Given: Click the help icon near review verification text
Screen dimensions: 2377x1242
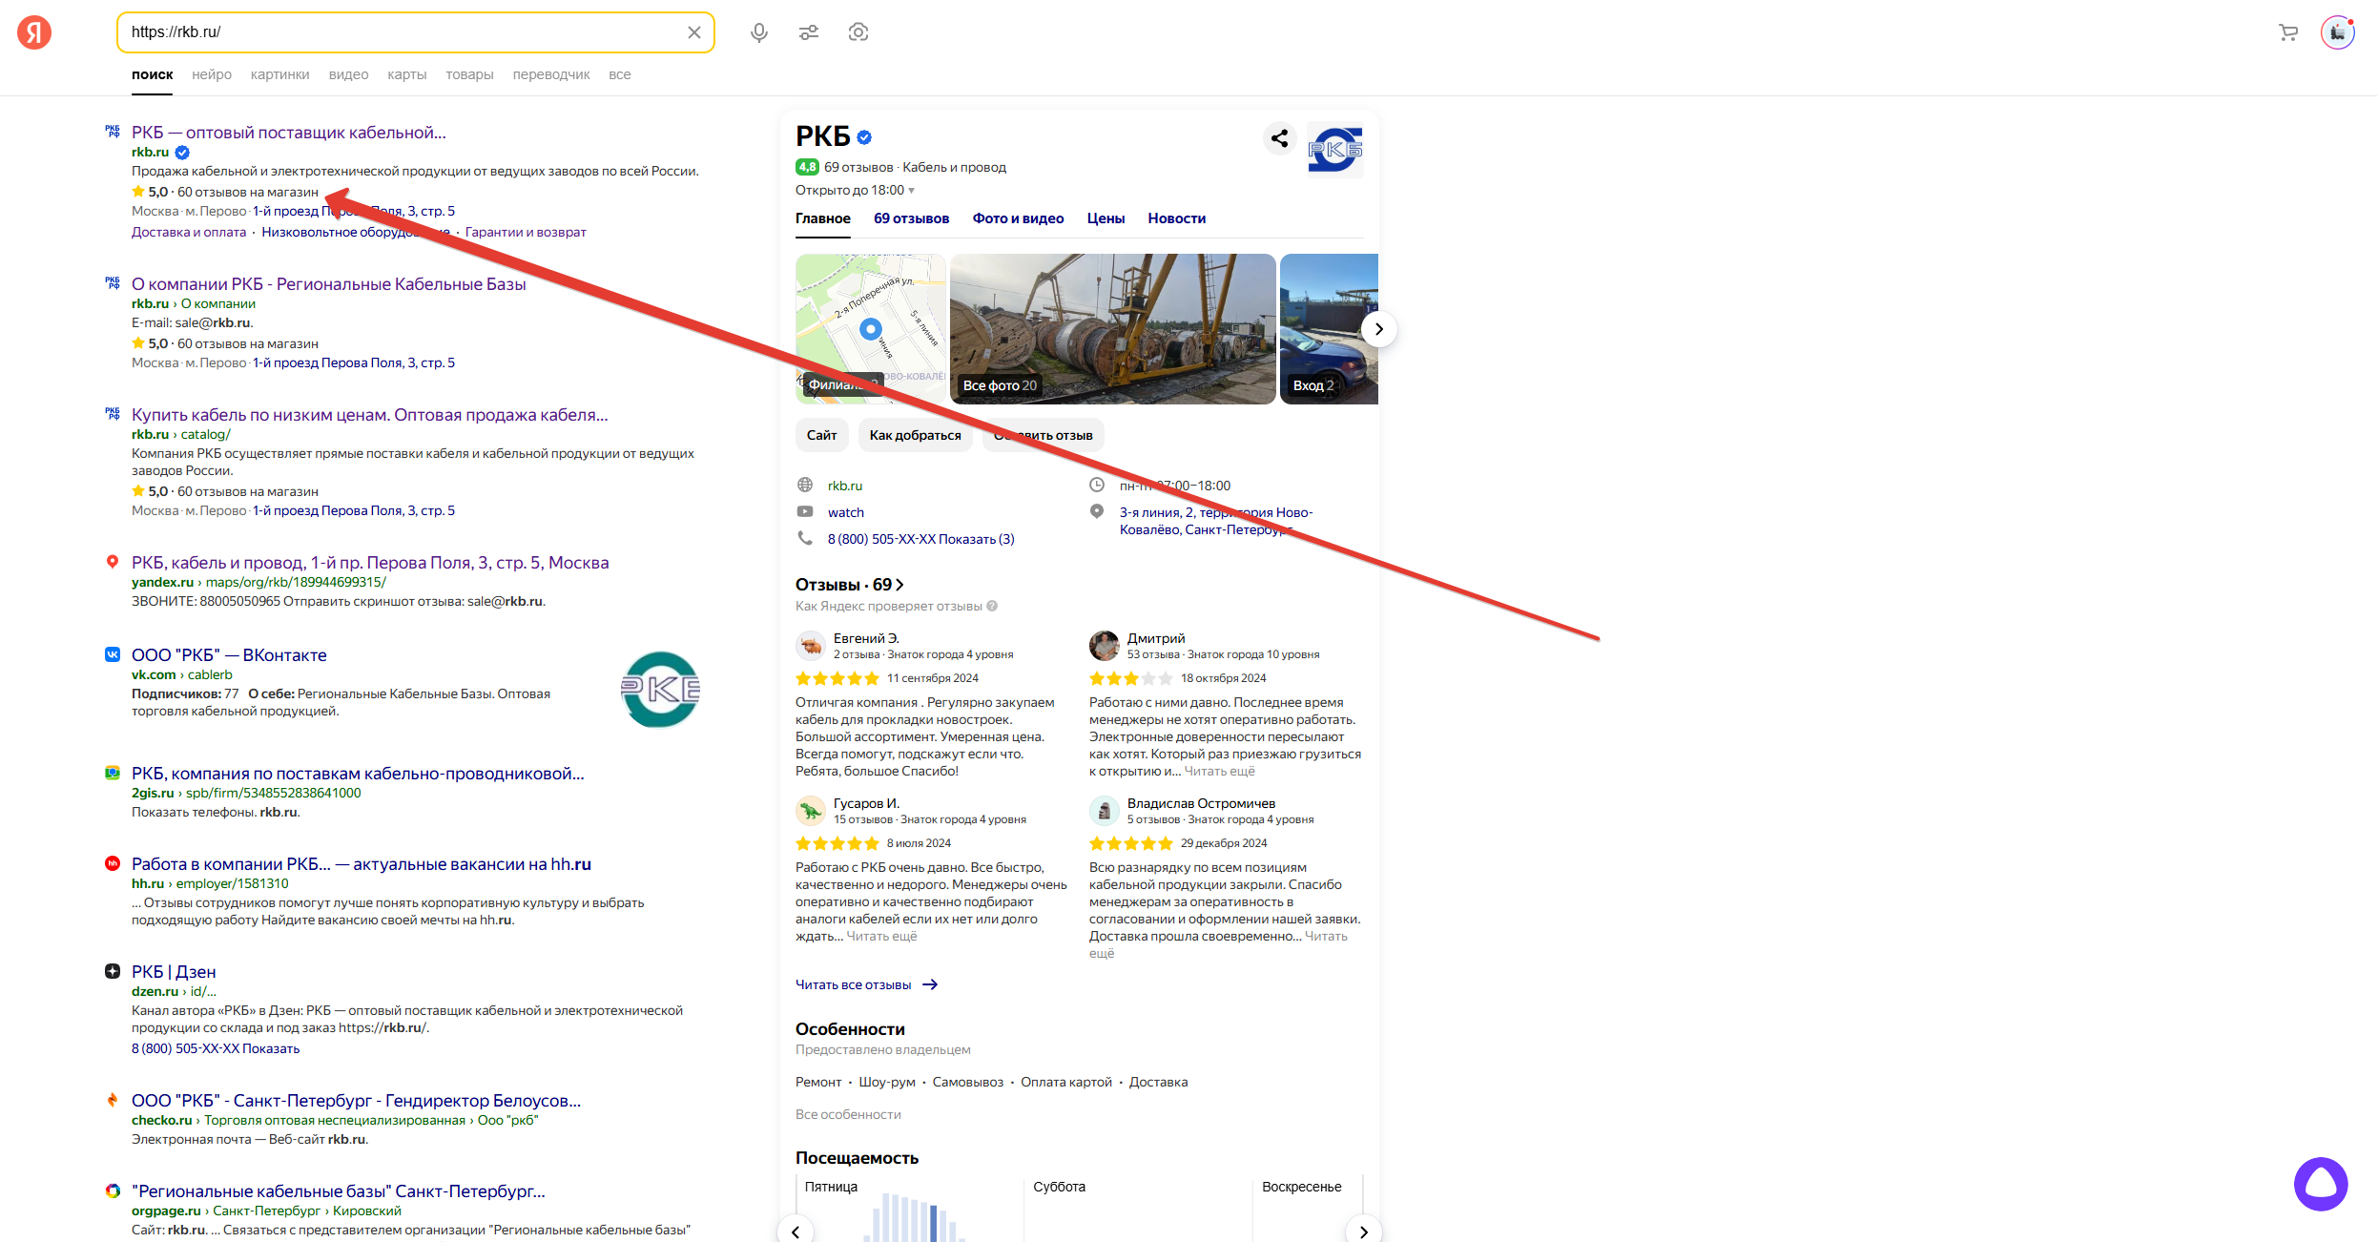Looking at the screenshot, I should (x=992, y=606).
